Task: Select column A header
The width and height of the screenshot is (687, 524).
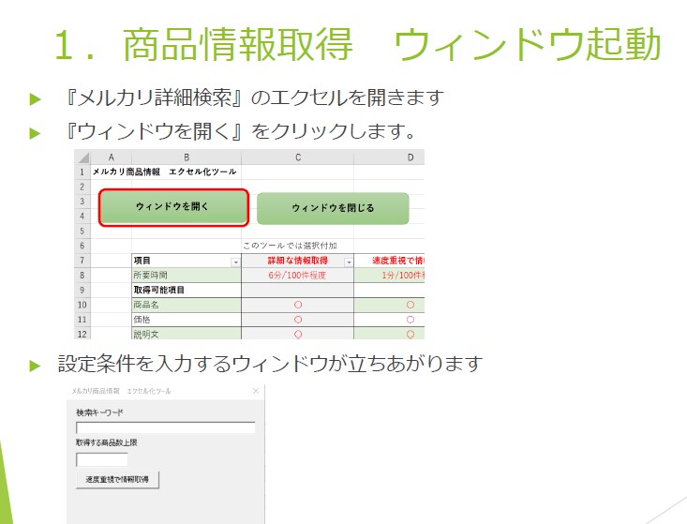Action: [112, 157]
